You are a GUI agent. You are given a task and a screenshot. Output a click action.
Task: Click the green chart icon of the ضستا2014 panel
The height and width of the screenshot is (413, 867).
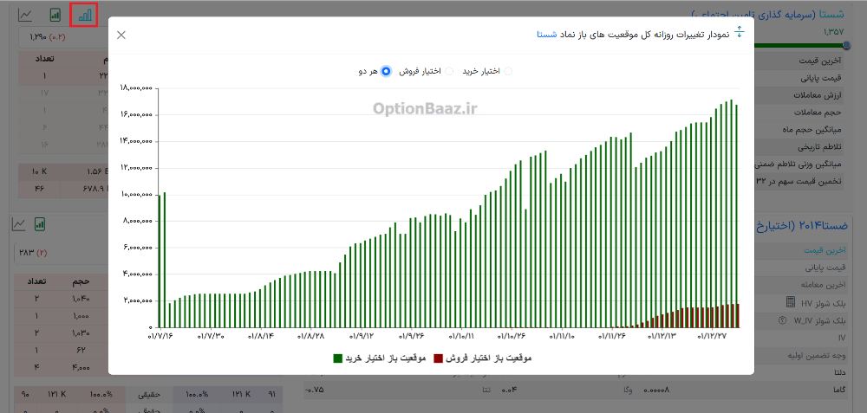pyautogui.click(x=39, y=223)
